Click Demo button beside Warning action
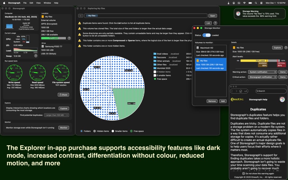This screenshot has width=288, height=180. (283, 72)
